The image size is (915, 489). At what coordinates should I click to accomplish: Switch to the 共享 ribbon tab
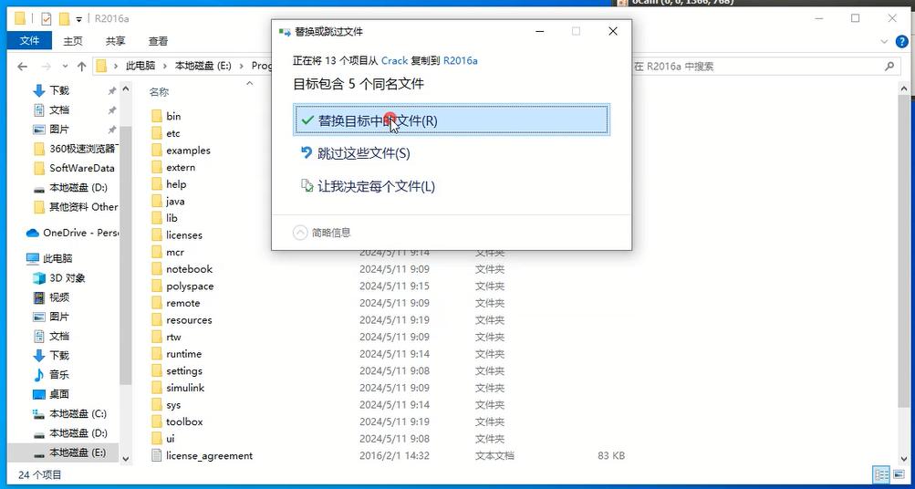116,41
